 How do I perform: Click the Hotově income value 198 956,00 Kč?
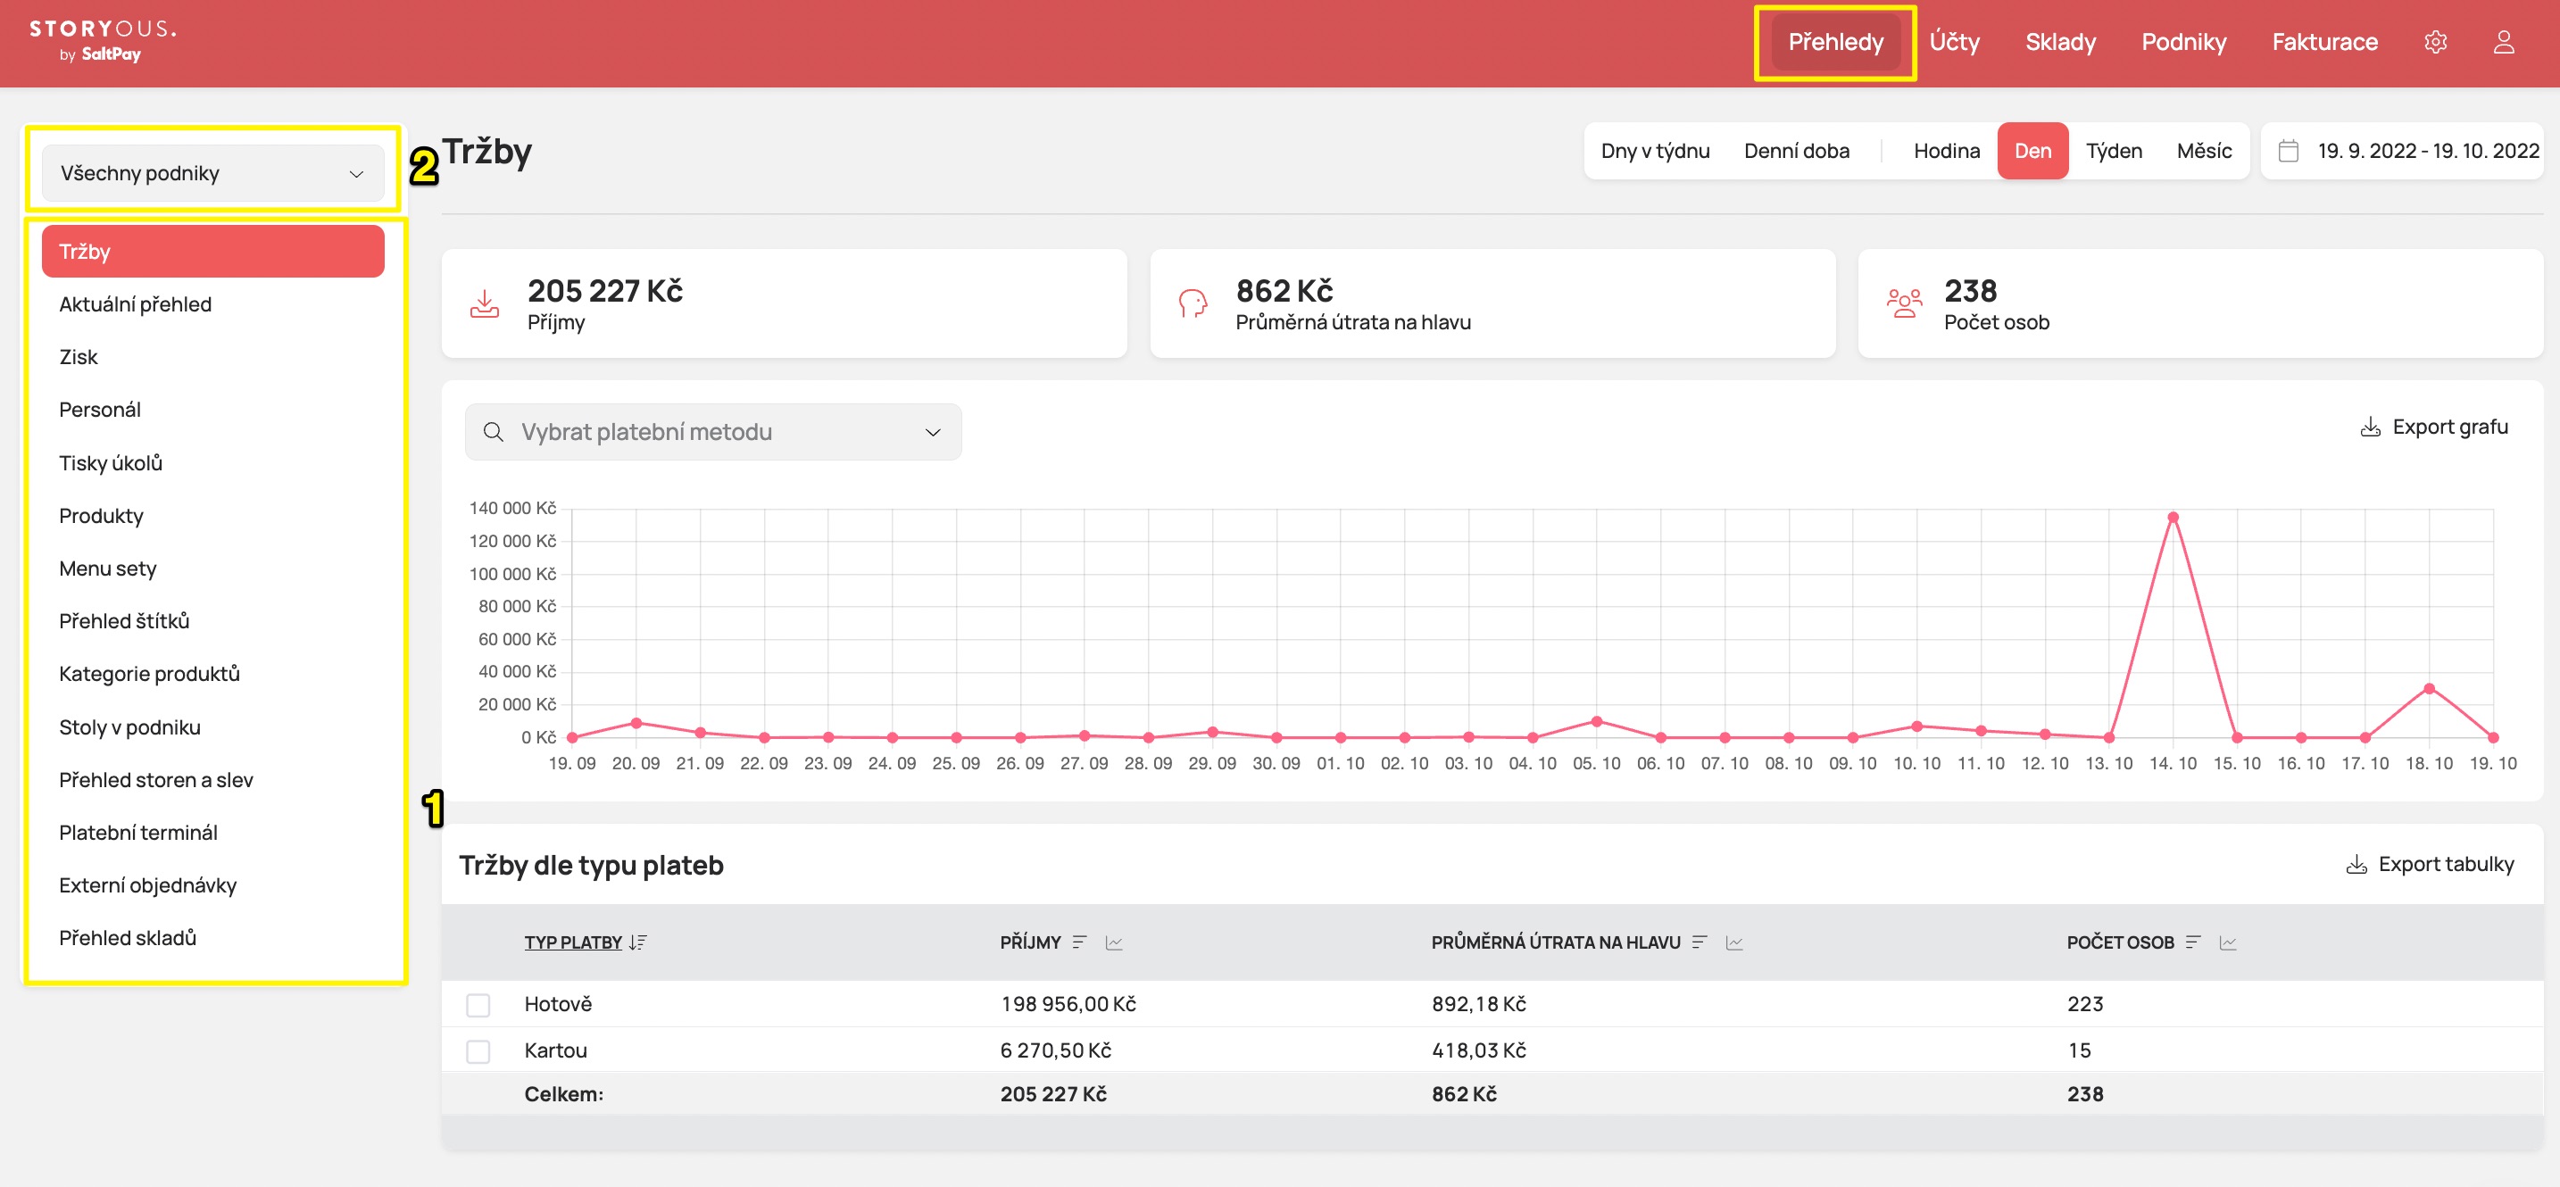click(x=1068, y=1004)
